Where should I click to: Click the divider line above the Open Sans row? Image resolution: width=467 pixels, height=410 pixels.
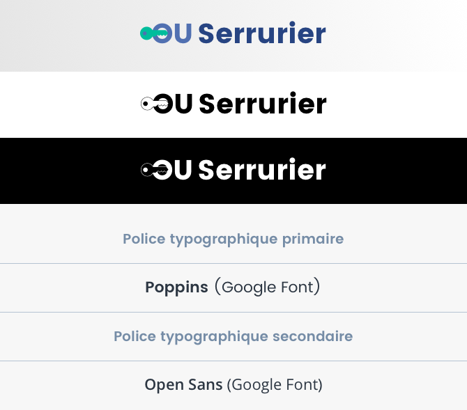click(x=233, y=361)
